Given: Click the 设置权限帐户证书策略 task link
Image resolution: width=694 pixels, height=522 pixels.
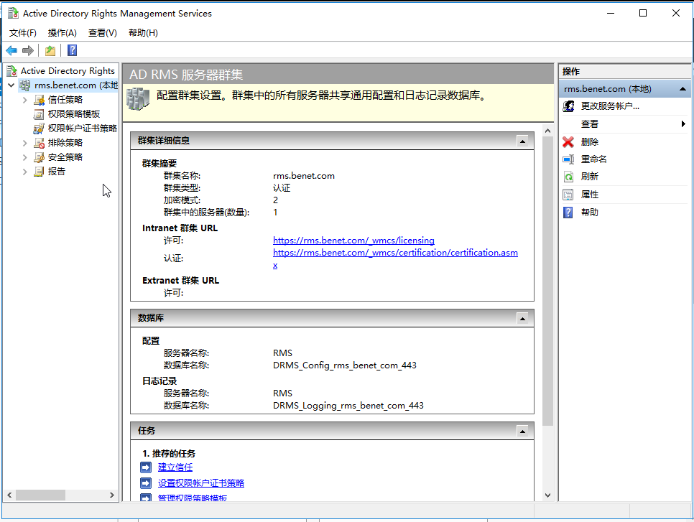Looking at the screenshot, I should [201, 483].
